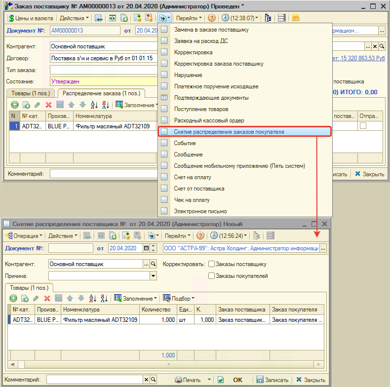390x387 pixels.
Task: Select Заказ покупателя cell in lower table row
Action: [297, 319]
